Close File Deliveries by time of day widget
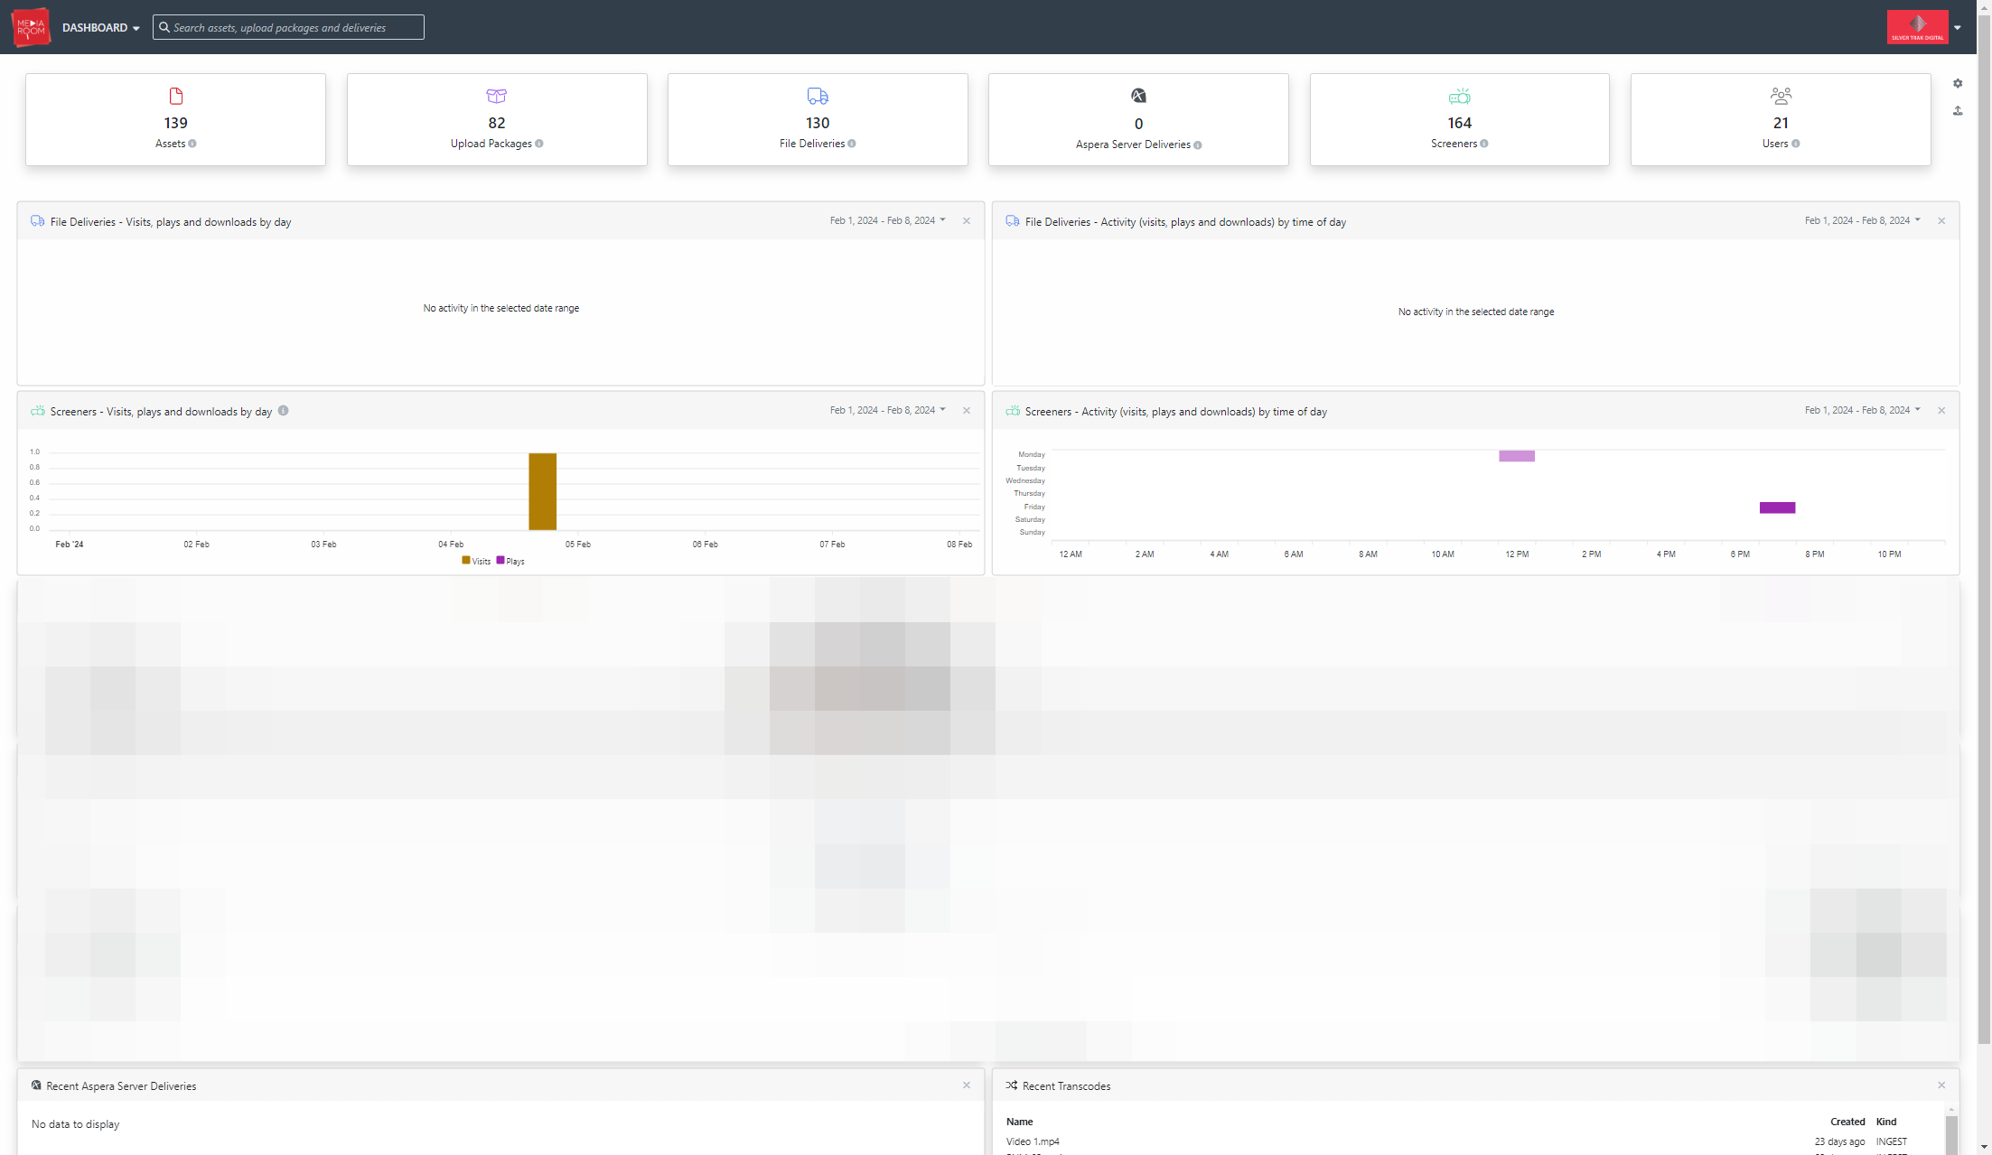 (1941, 221)
